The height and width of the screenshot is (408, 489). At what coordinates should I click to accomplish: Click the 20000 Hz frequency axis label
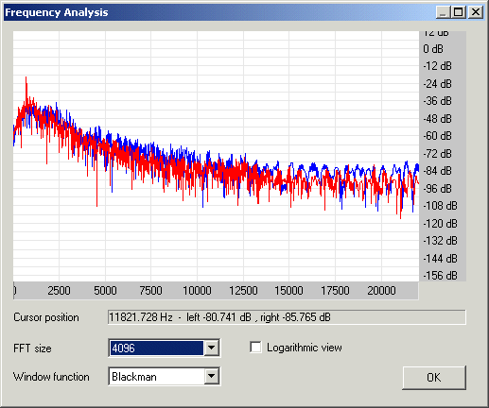pyautogui.click(x=381, y=291)
